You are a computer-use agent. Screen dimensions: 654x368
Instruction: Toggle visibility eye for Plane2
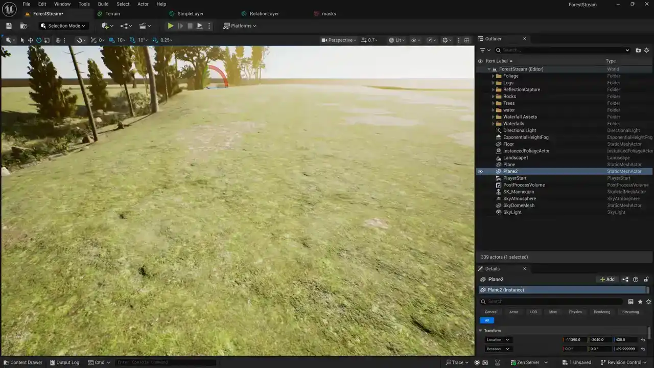tap(480, 172)
